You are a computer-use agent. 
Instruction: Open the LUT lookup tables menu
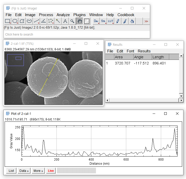[111, 21]
